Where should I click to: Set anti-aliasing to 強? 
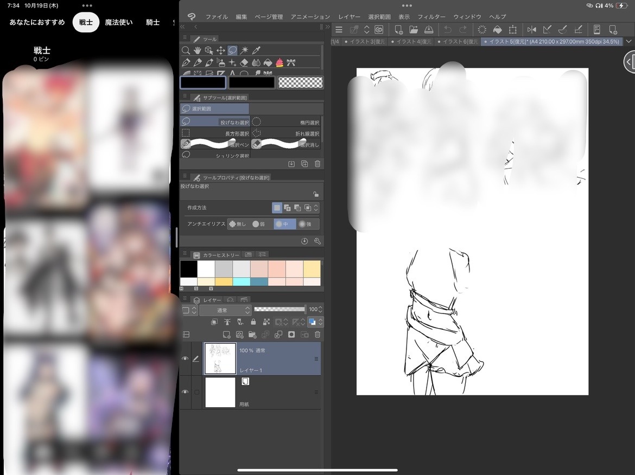tap(308, 224)
